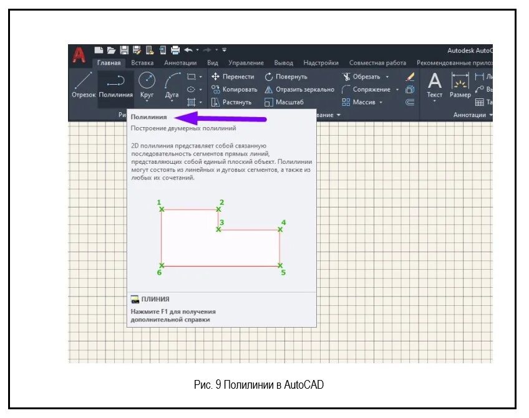Open the AutoCAD application menu logo
The image size is (529, 418).
pos(79,55)
